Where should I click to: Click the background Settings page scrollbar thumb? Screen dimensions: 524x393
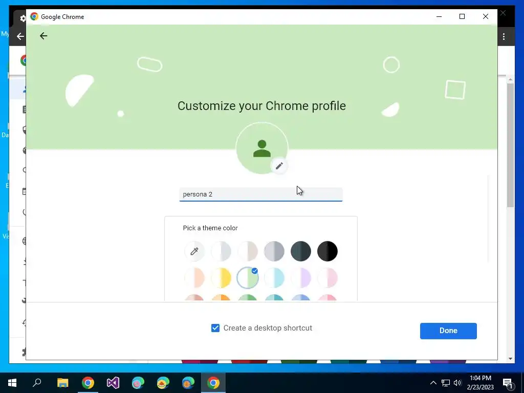[510, 145]
